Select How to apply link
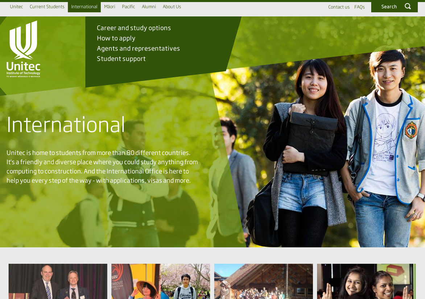Screen dimensions: 425x299 (116, 38)
